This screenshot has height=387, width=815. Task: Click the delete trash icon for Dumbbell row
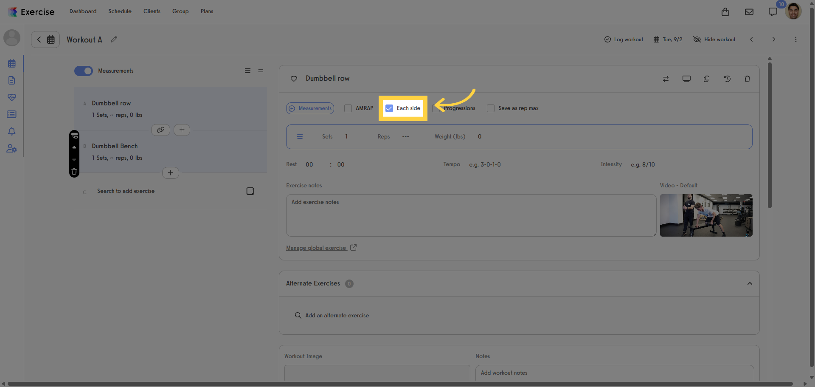[x=747, y=79]
